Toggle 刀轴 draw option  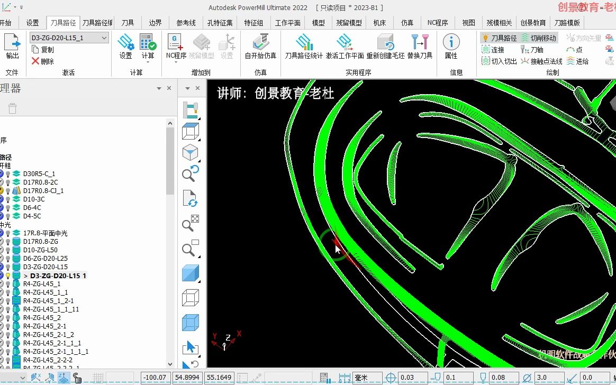(x=532, y=50)
